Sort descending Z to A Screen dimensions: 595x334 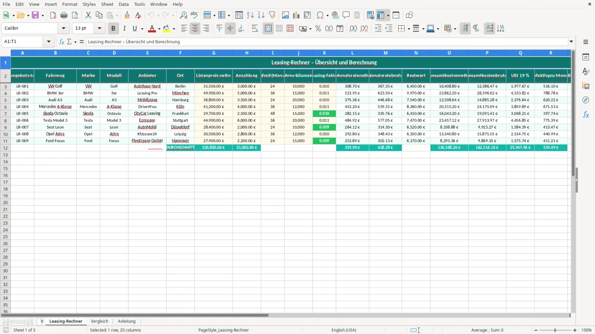click(261, 15)
